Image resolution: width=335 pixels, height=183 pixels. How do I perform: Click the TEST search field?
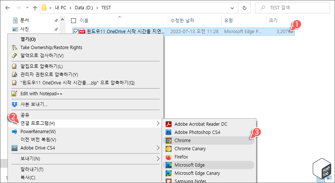point(293,8)
